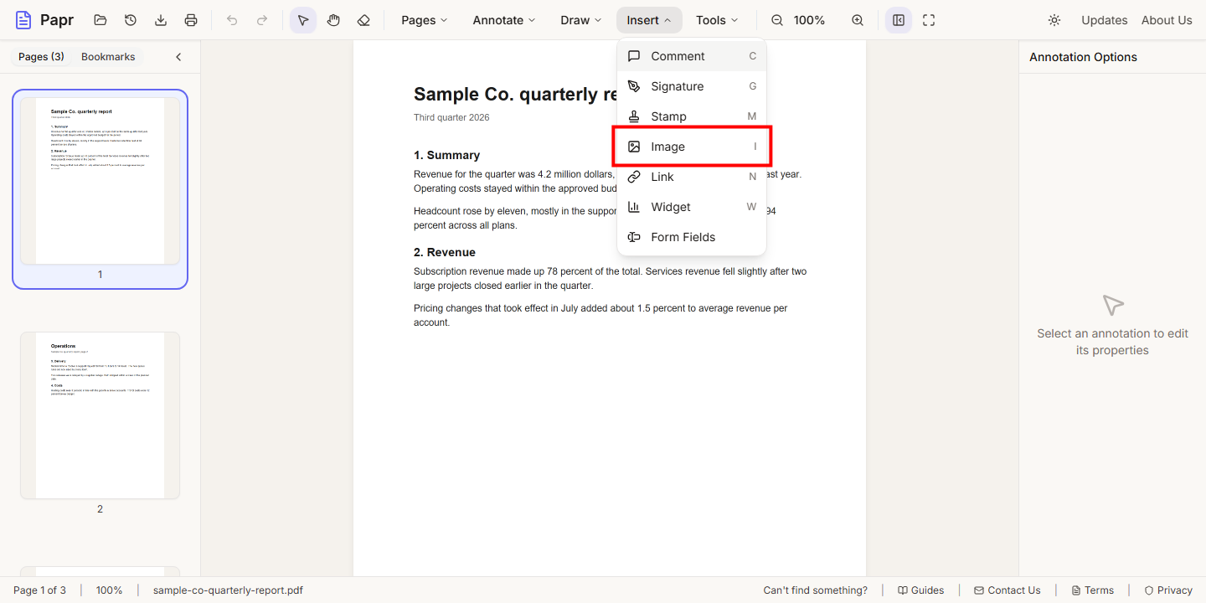The image size is (1206, 603).
Task: Open the version history clock icon
Action: click(131, 20)
